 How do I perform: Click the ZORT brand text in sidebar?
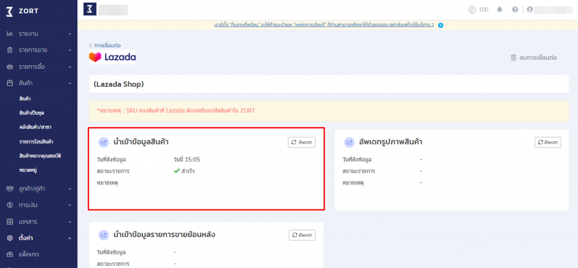coord(28,11)
